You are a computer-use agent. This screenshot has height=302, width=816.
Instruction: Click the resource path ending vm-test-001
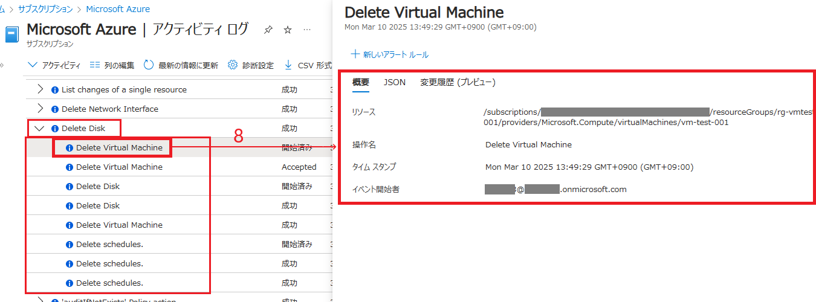(650, 117)
